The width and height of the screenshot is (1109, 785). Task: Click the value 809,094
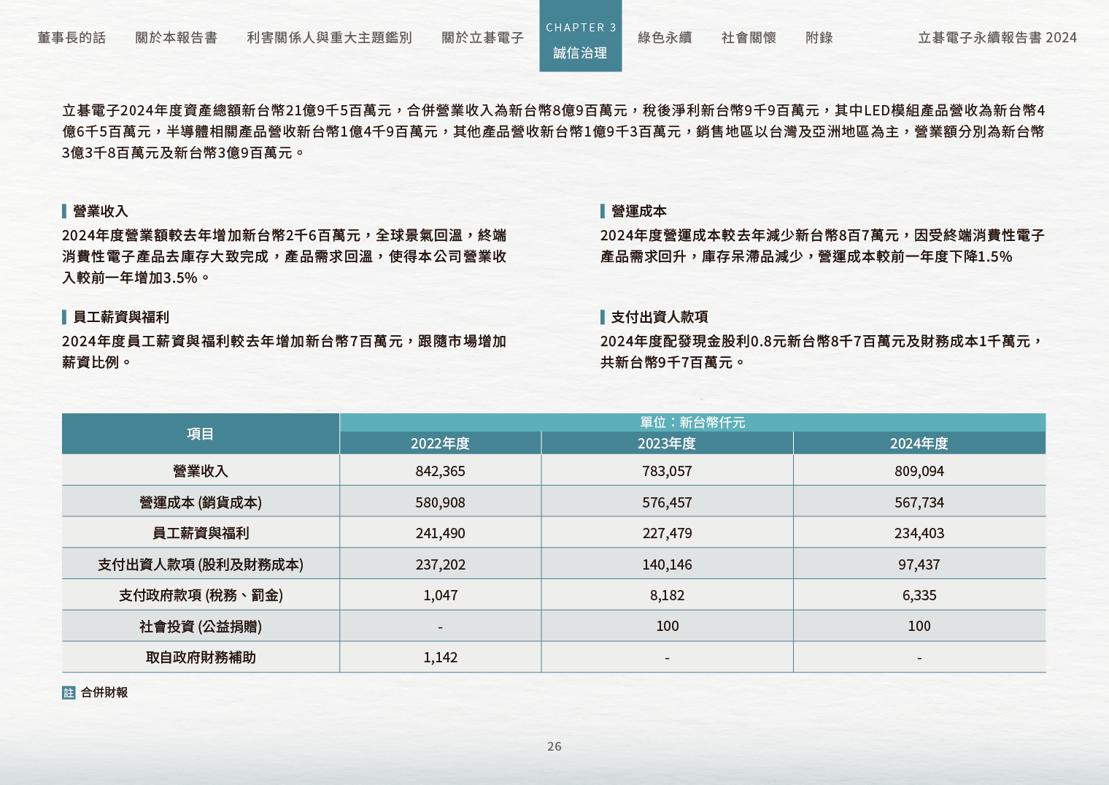[919, 471]
